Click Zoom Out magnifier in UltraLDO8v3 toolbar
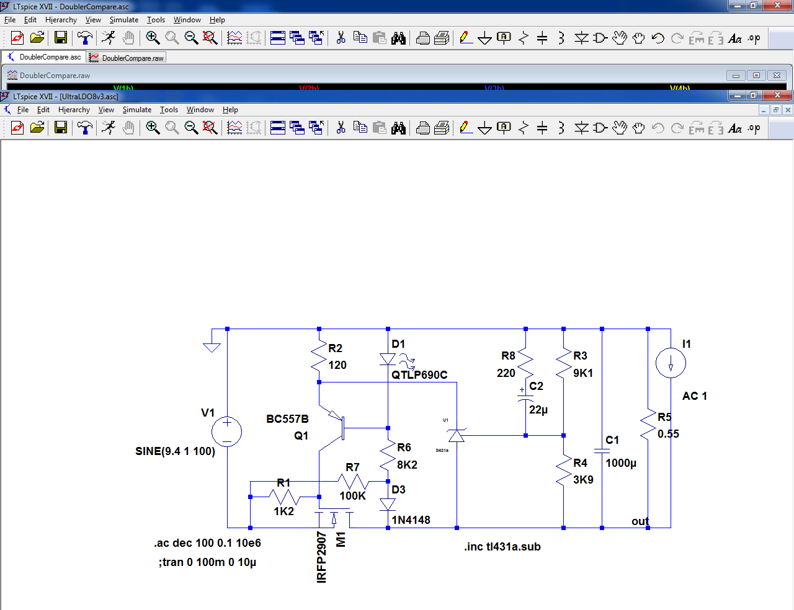The height and width of the screenshot is (610, 794). [191, 128]
